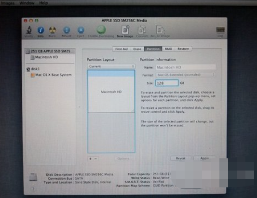This screenshot has height=198, width=257.
Task: Switch to the Erase tab
Action: point(137,49)
